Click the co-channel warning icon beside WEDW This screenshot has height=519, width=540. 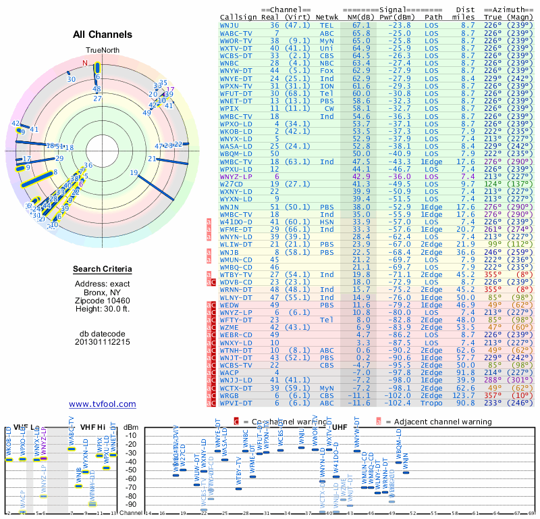pos(213,305)
